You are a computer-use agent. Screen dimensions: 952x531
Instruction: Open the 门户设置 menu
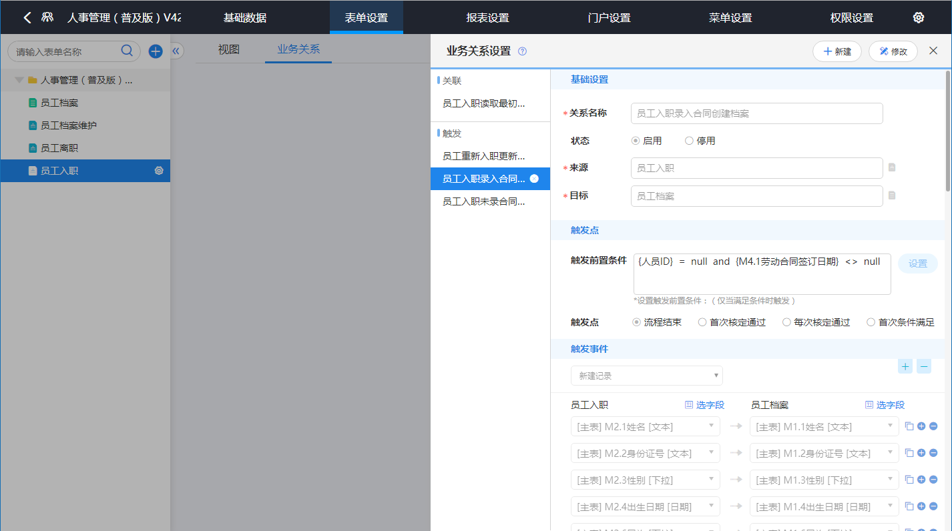609,18
